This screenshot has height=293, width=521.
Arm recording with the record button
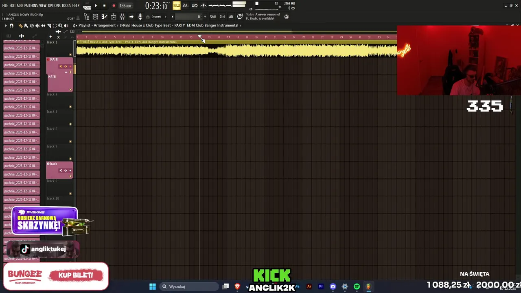point(114,6)
